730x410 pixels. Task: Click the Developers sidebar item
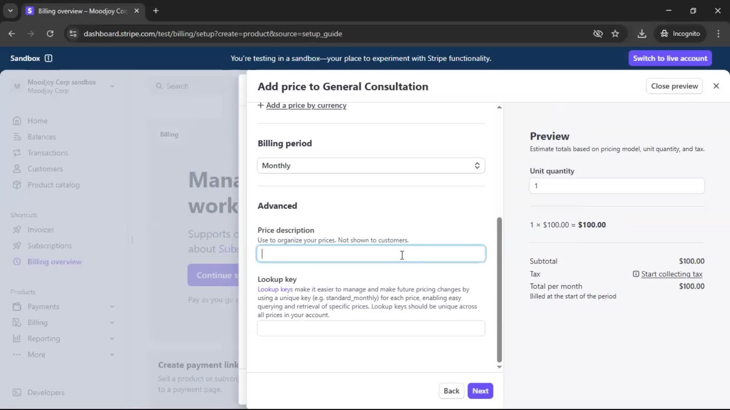46,393
